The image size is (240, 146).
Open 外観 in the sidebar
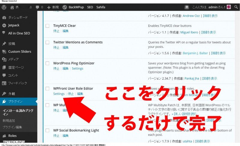click(x=12, y=94)
